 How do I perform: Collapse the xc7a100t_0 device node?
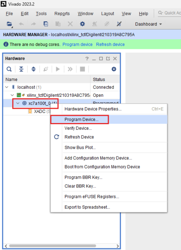click(x=18, y=103)
